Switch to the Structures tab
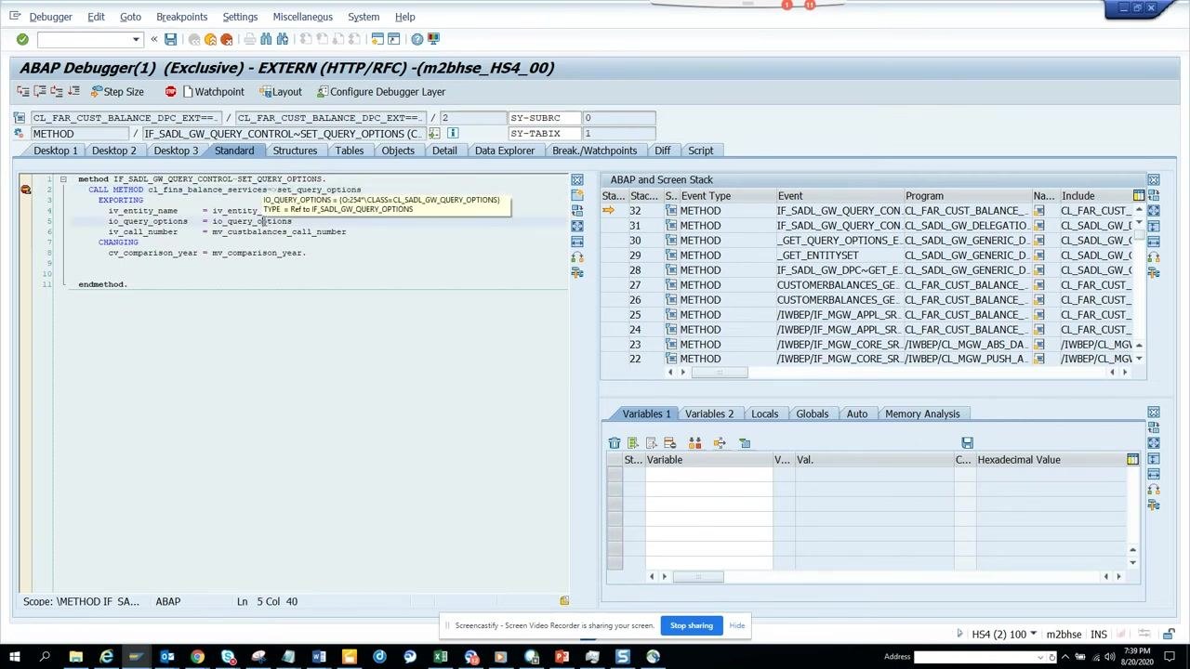The image size is (1190, 669). [x=295, y=151]
